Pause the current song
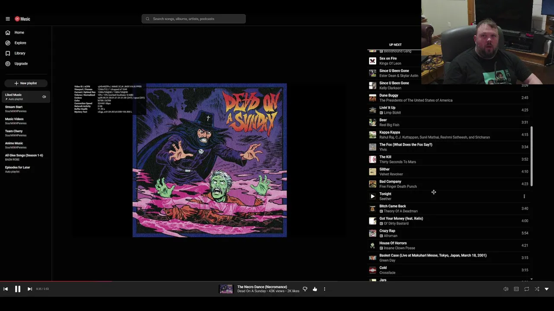 pyautogui.click(x=18, y=289)
